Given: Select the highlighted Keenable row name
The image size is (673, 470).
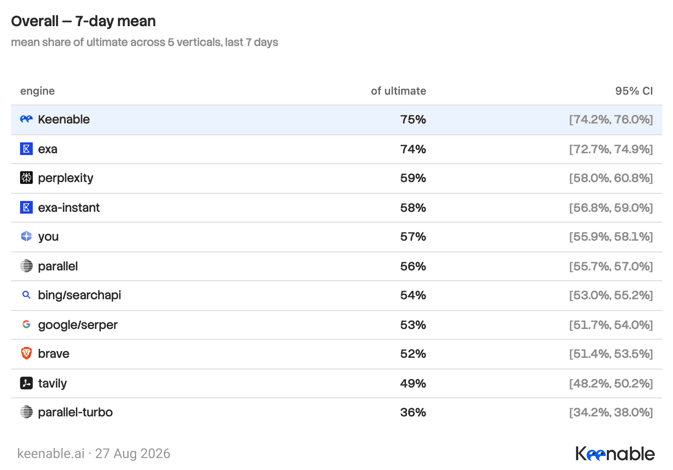Looking at the screenshot, I should (x=64, y=119).
